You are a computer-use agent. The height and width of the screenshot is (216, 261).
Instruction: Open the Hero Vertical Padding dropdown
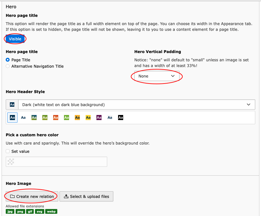pyautogui.click(x=157, y=76)
